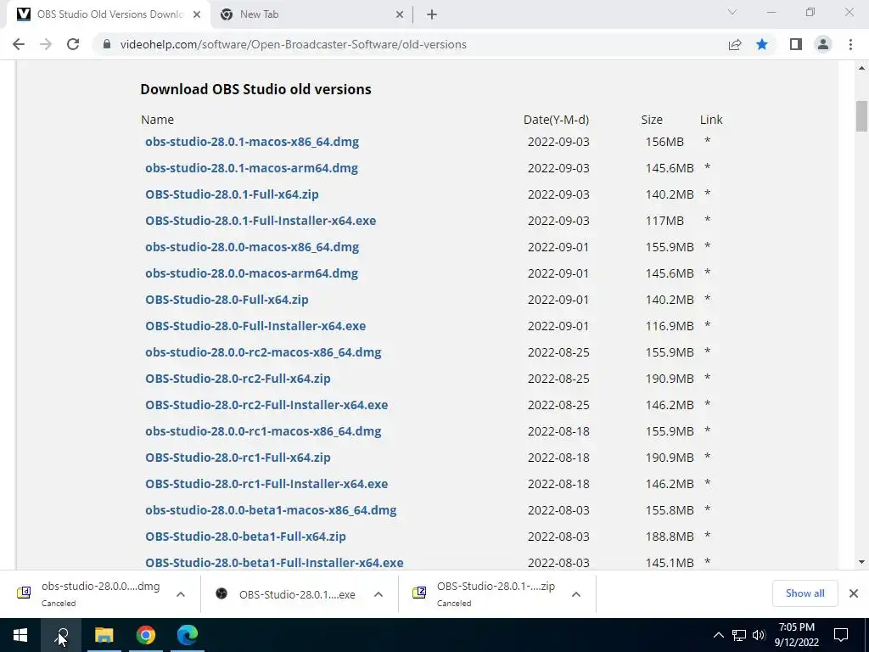Screen dimensions: 869x652
Task: Download OBS-Studio-28.0-rc1-Full-x64.zip
Action: [x=238, y=458]
